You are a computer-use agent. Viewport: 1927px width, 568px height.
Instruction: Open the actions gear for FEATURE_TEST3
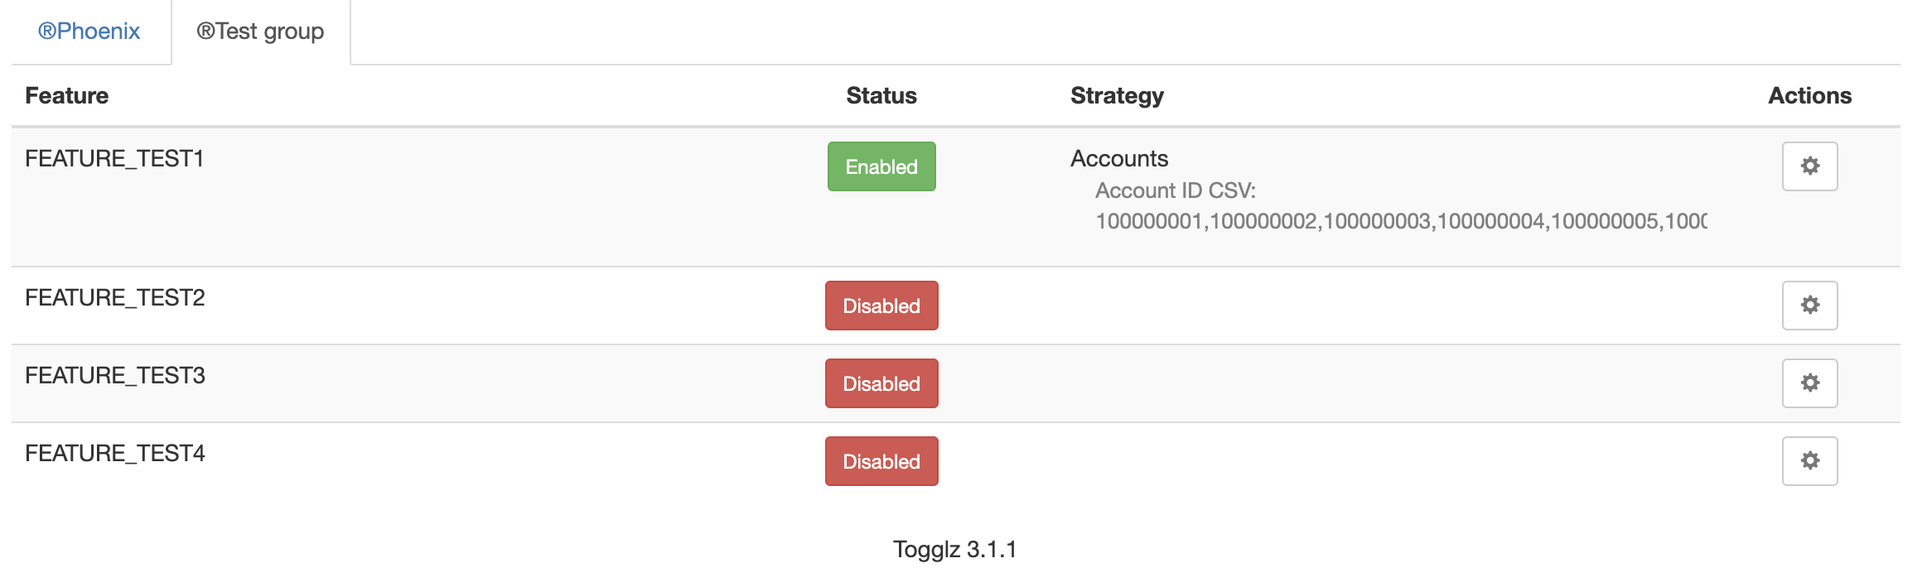pyautogui.click(x=1809, y=383)
